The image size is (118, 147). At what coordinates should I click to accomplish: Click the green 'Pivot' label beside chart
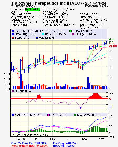(112, 39)
